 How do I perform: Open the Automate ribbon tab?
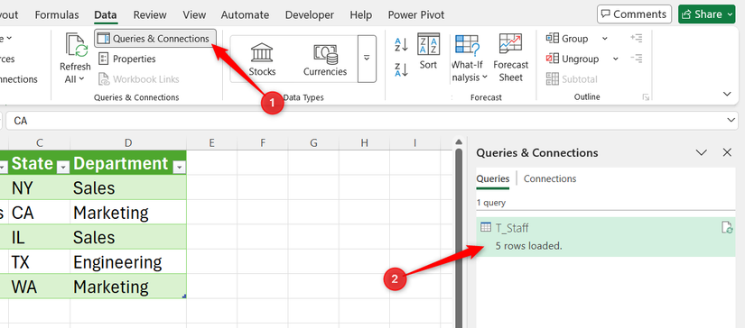[x=245, y=14]
